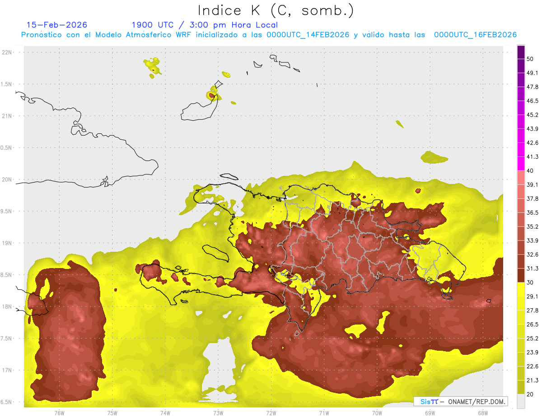Screen dimensions: 542x419
Task: Pick the salmon colorbar swatch between 39.1 and 40
Action: (521, 178)
